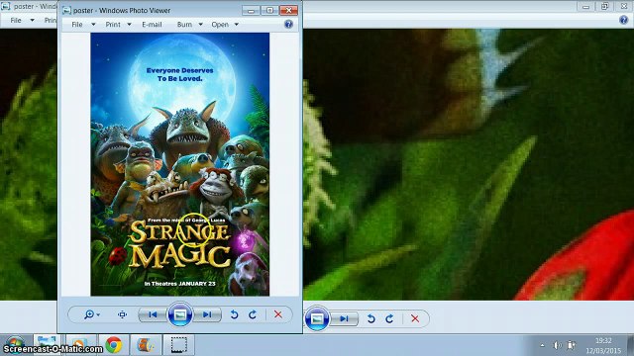Image resolution: width=634 pixels, height=356 pixels.
Task: Maximize the front poster window
Action: point(269,11)
